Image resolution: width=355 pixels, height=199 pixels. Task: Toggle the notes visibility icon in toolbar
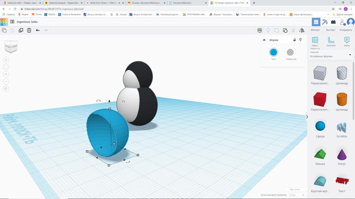(260, 30)
